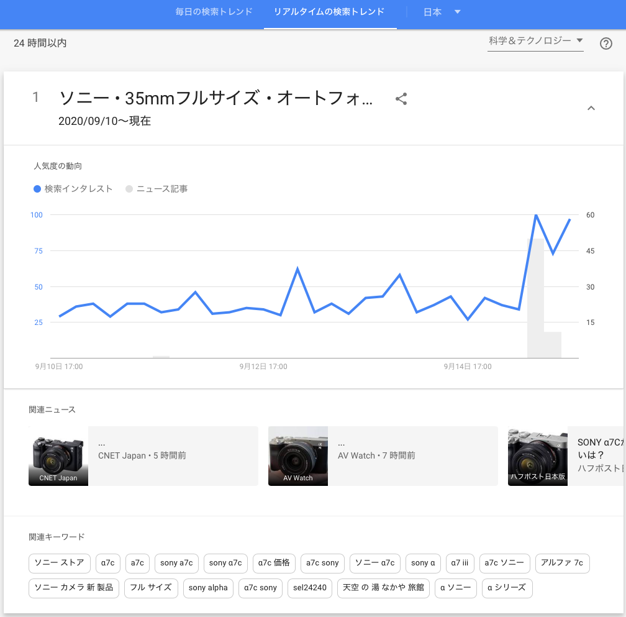This screenshot has height=617, width=626.
Task: Click the 2020/09/10〜現在 date range text
Action: click(104, 121)
